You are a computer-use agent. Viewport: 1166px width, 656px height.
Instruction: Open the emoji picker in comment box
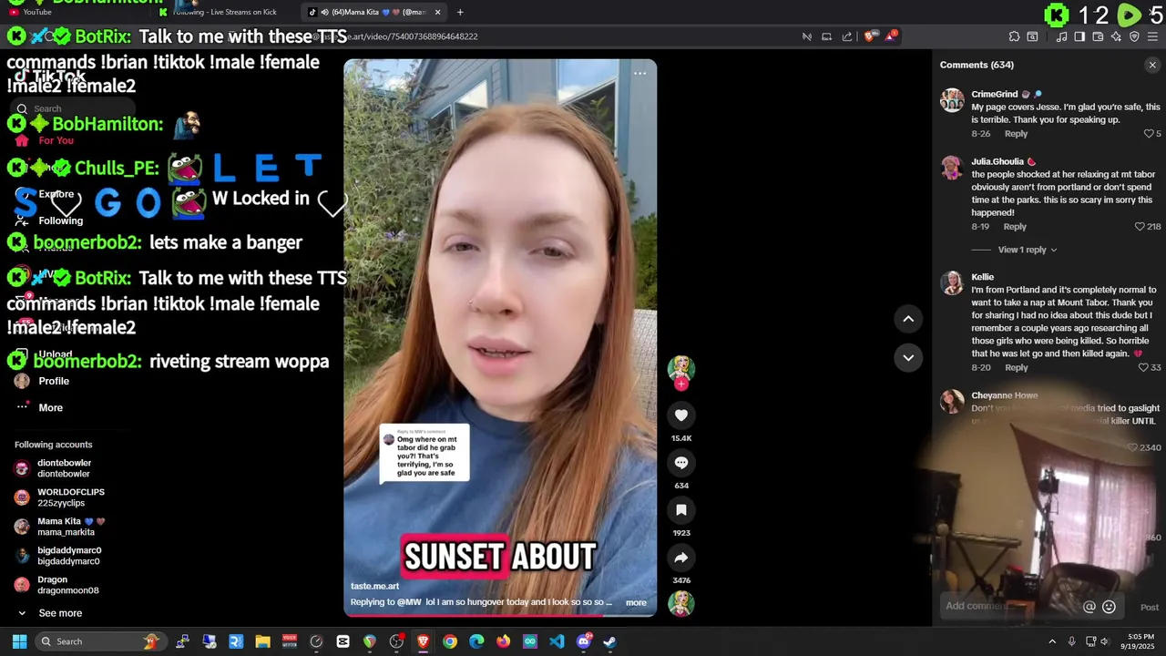pos(1109,607)
